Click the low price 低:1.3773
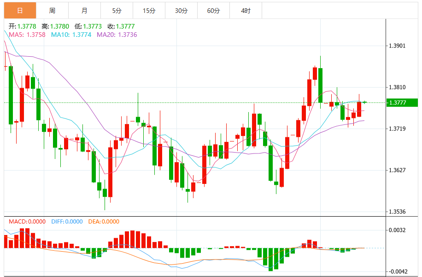 point(88,26)
